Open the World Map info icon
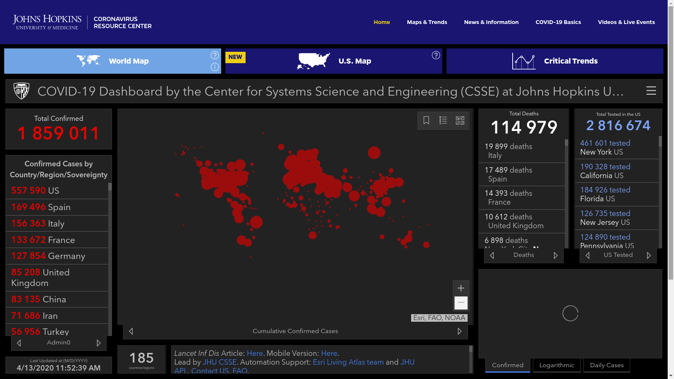The height and width of the screenshot is (379, 674). (x=215, y=67)
